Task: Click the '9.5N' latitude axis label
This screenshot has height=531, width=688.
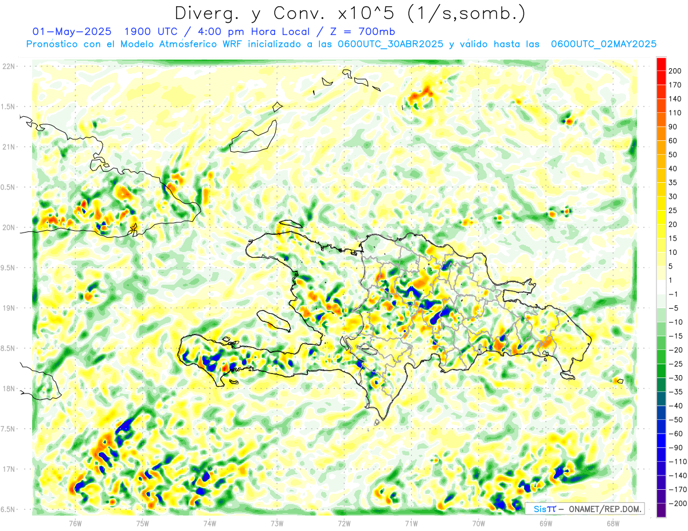Action: click(9, 268)
